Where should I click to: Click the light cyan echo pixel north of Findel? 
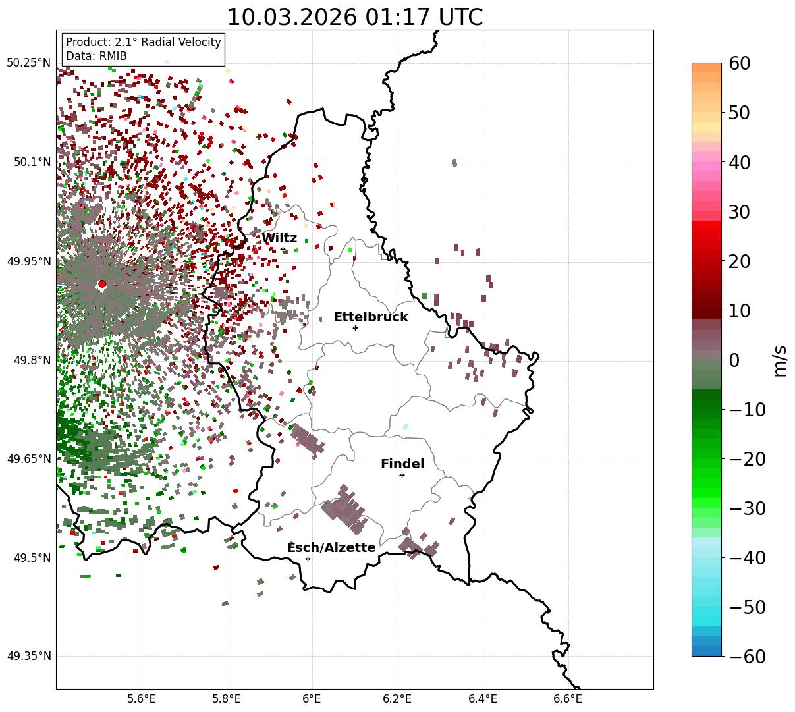point(406,427)
